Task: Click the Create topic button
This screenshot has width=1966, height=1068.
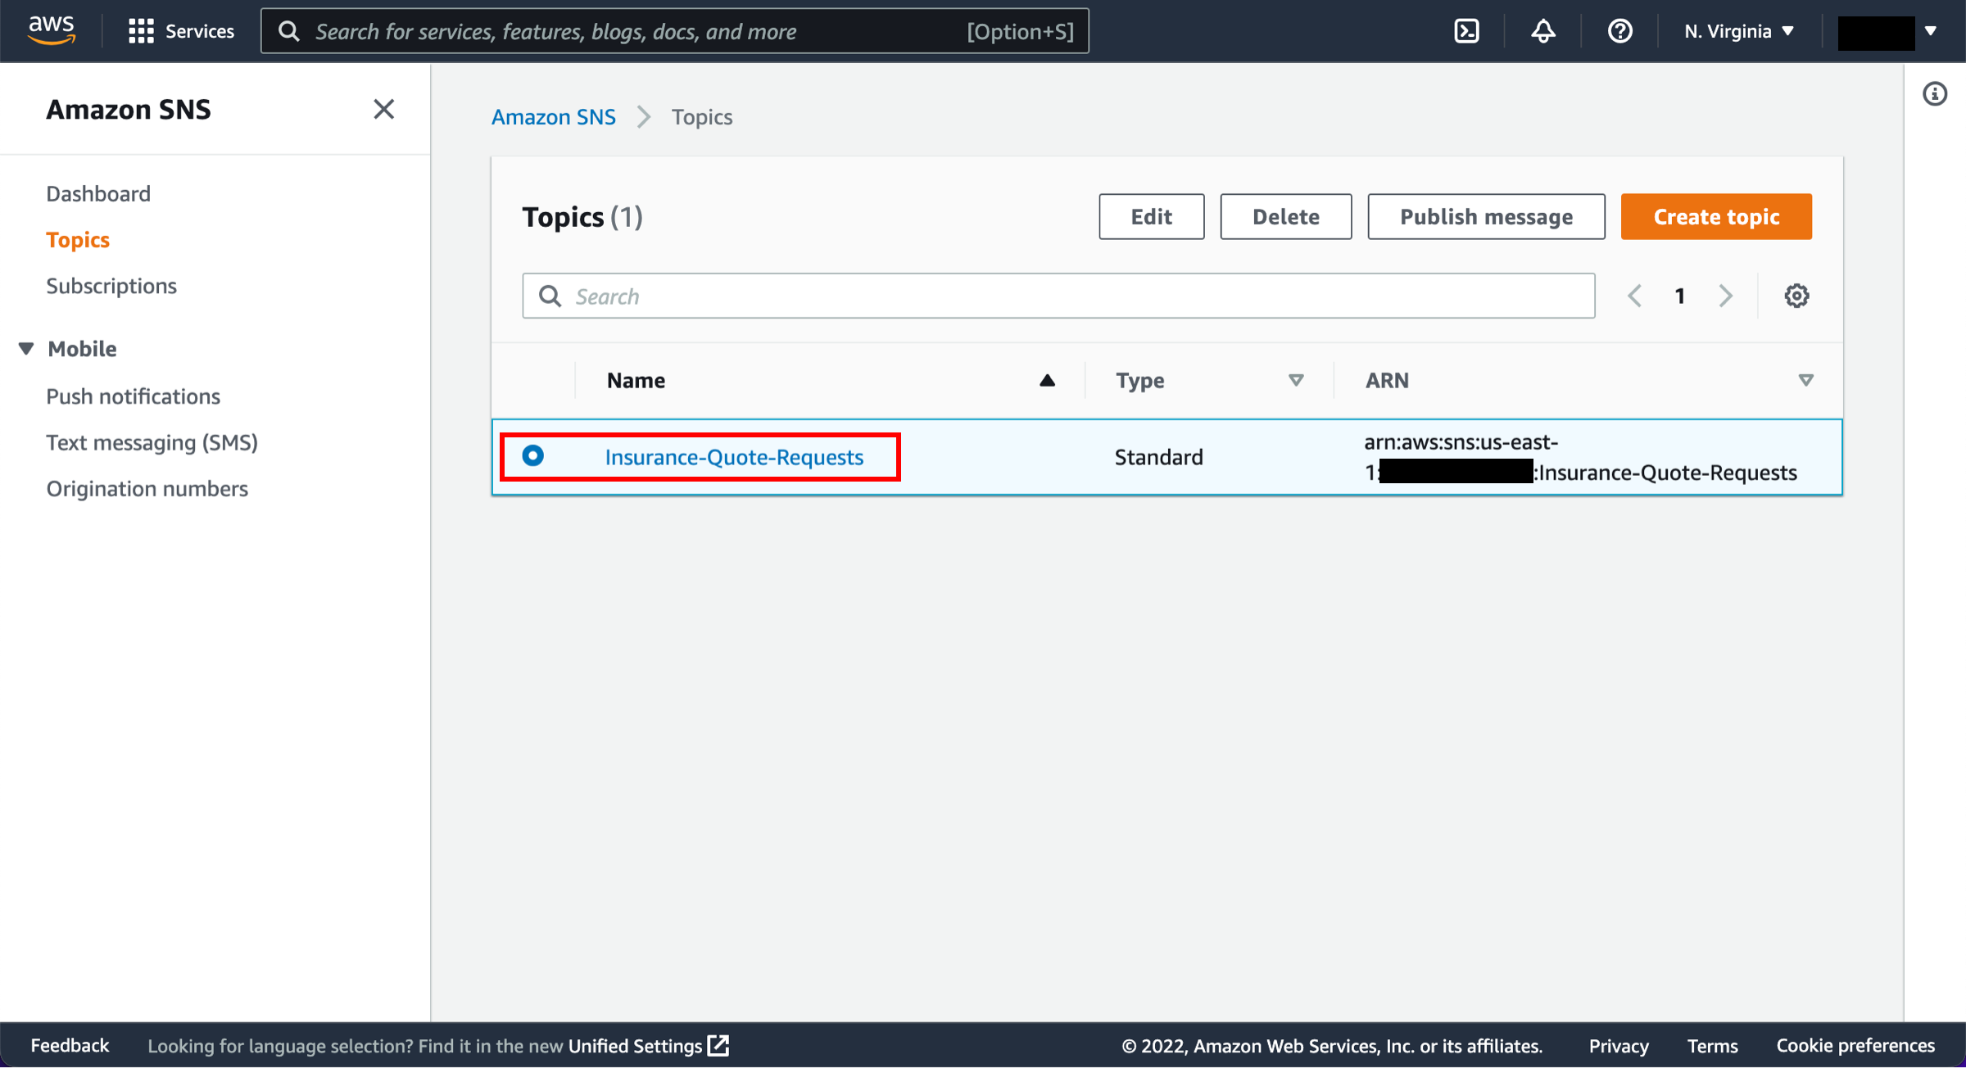Action: (x=1716, y=215)
